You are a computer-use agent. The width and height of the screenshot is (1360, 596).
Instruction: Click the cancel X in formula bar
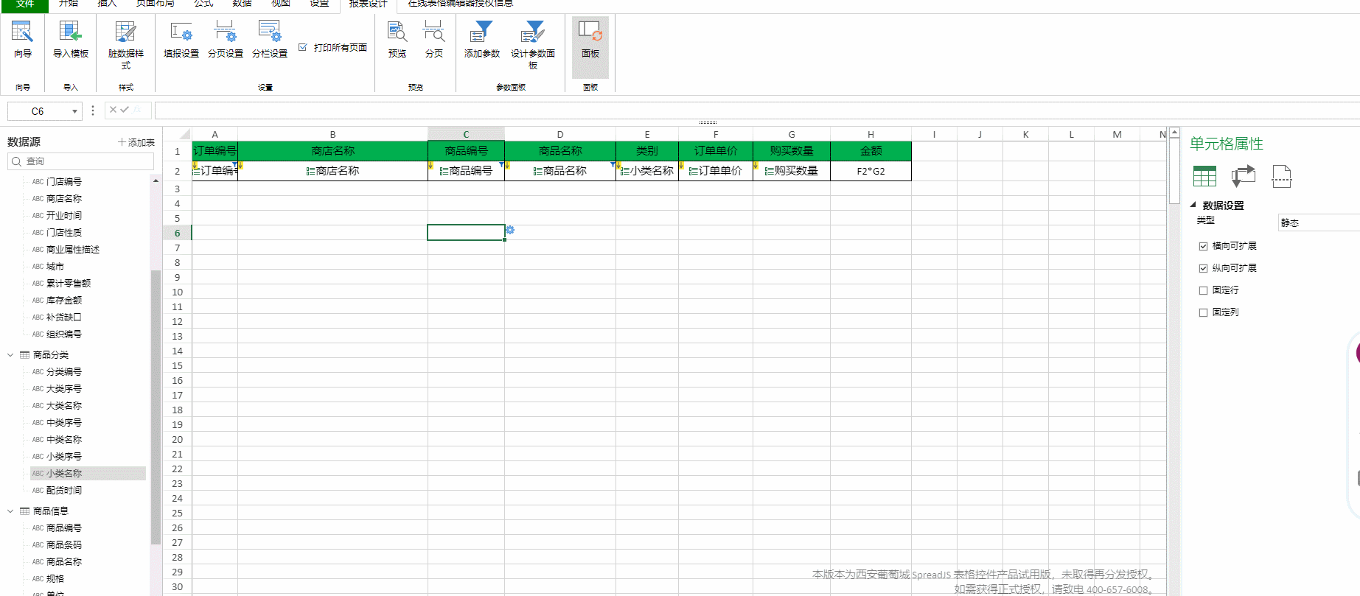coord(113,110)
